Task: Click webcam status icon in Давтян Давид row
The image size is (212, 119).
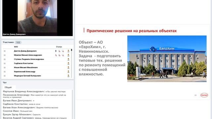Action: pos(59,51)
